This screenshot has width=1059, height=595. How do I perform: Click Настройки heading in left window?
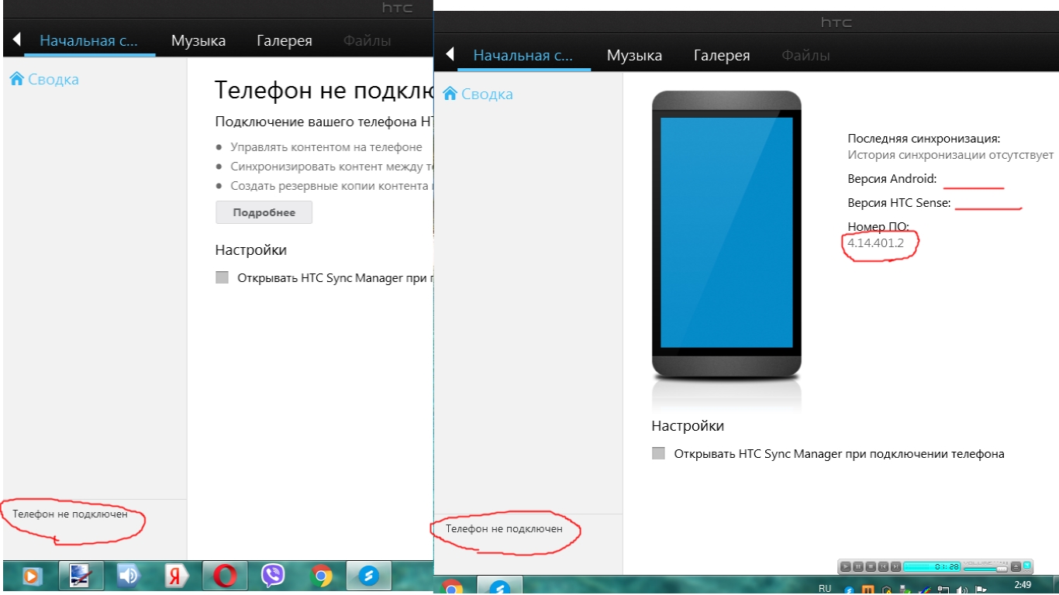pos(250,249)
